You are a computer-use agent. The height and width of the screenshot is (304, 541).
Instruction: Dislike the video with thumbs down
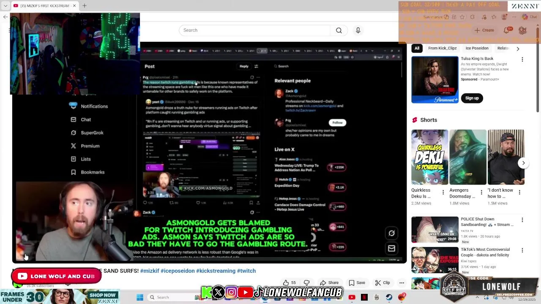[307, 283]
